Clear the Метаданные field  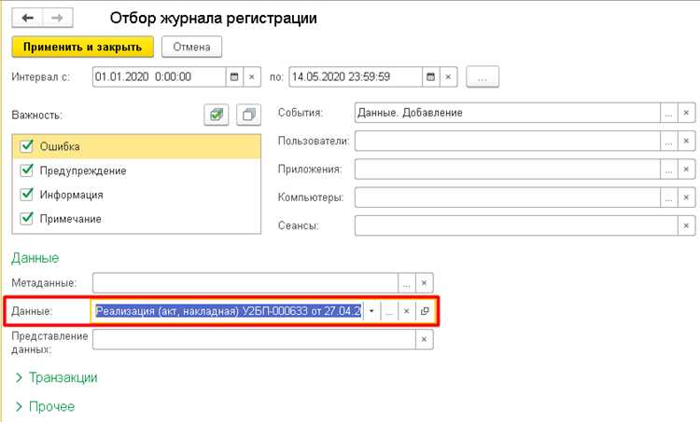(x=424, y=283)
